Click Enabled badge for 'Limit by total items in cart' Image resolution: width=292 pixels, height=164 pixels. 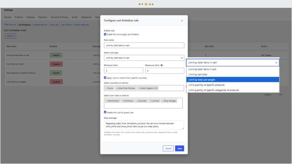pos(56,55)
